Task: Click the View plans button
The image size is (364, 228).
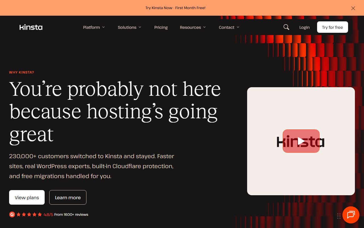Action: (27, 197)
